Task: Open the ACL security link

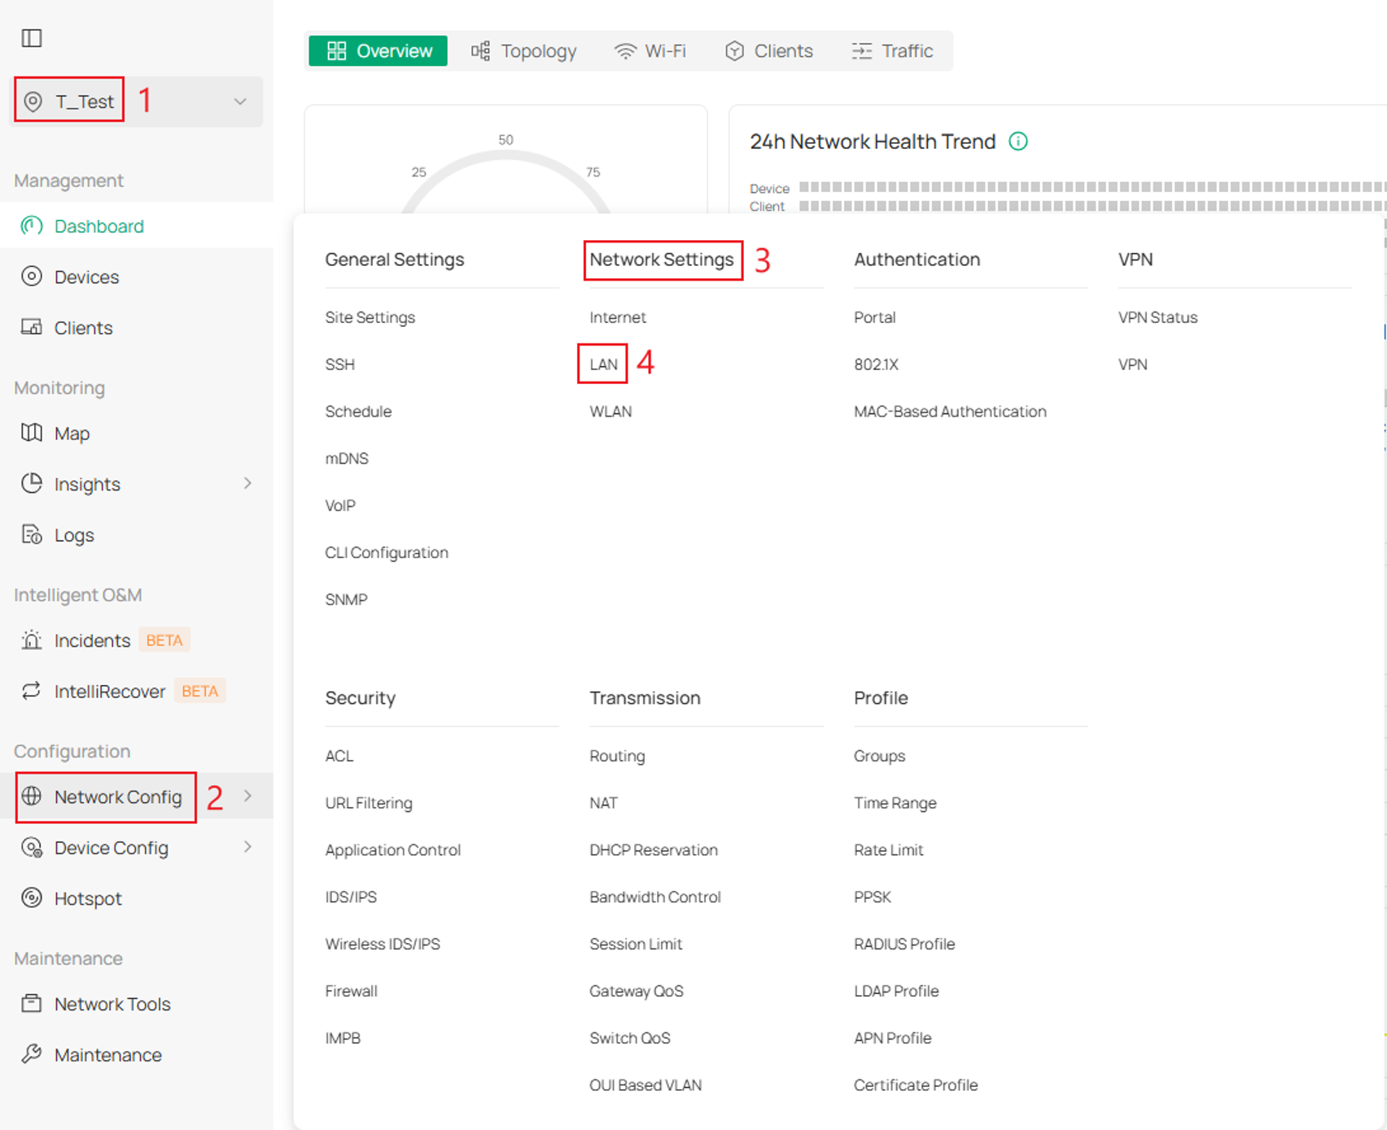Action: coord(339,756)
